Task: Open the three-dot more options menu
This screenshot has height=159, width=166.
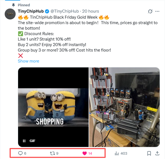Action: pos(157,12)
